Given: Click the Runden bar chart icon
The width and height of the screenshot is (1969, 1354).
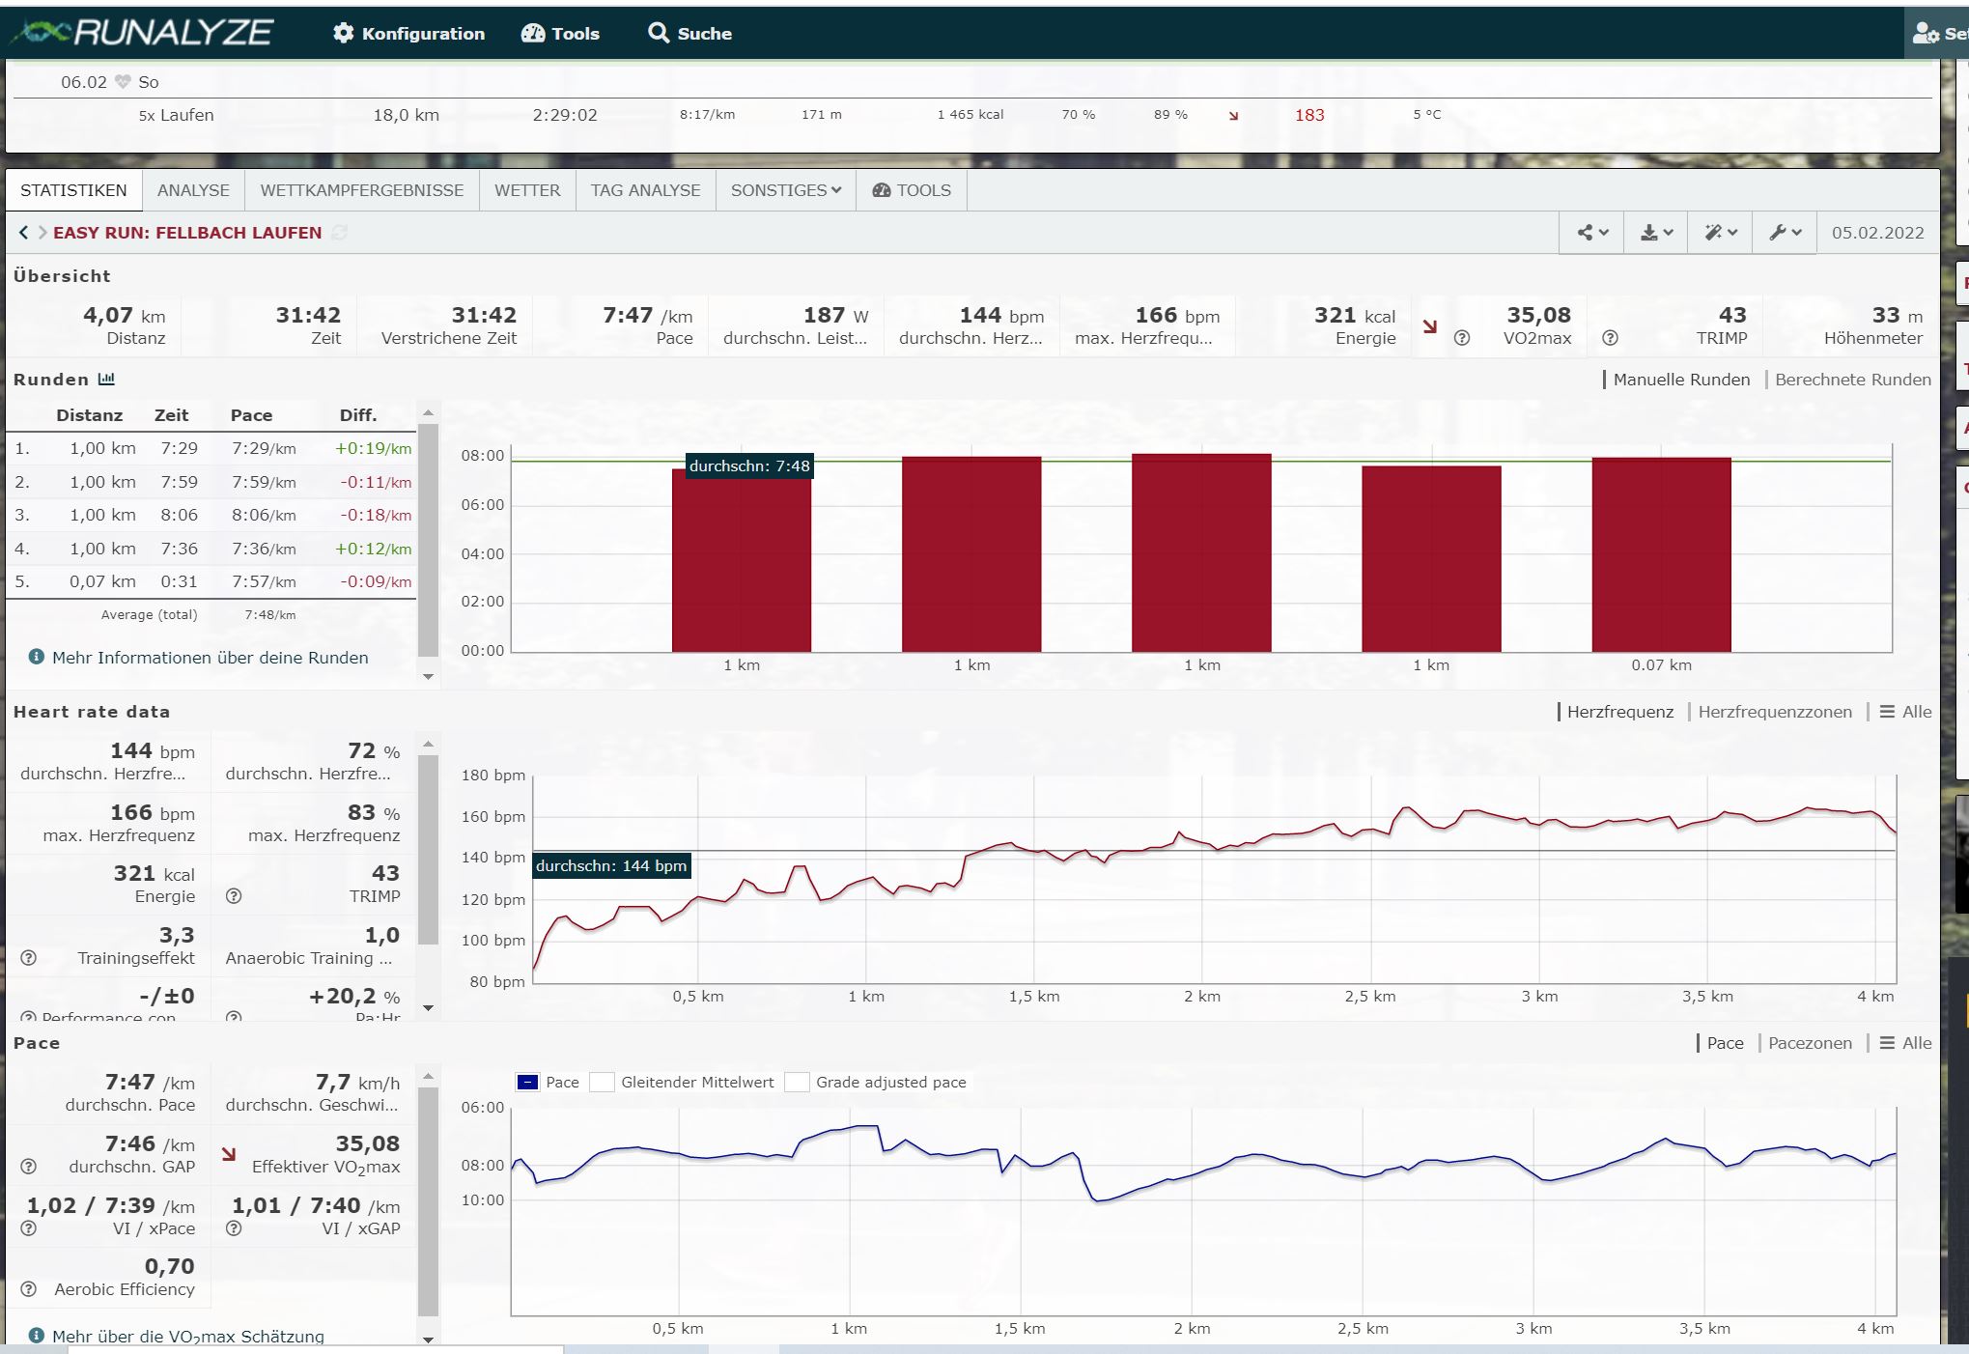Looking at the screenshot, I should pyautogui.click(x=106, y=380).
